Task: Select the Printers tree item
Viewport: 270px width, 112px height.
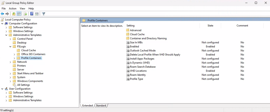Action: click(21, 66)
